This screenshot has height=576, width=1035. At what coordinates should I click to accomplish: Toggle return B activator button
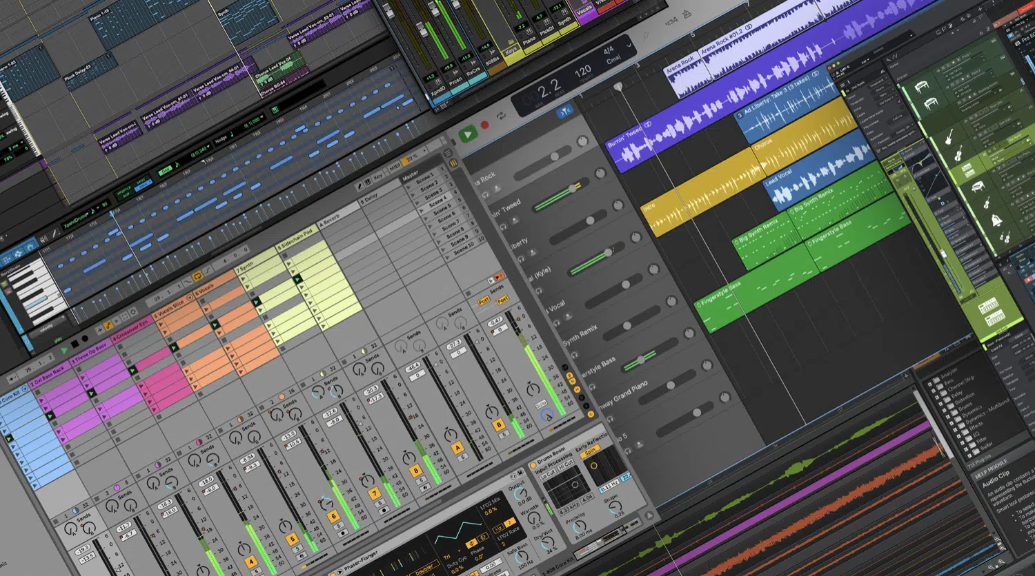click(498, 425)
